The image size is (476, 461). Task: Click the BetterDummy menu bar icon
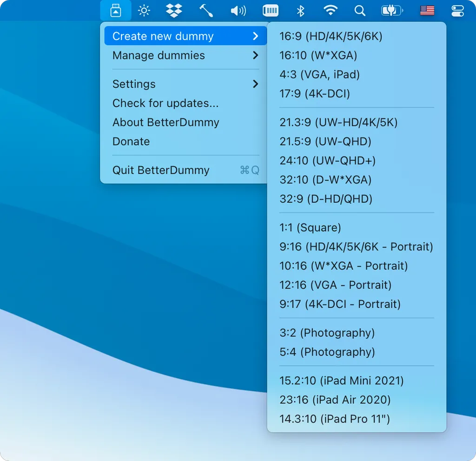[116, 10]
